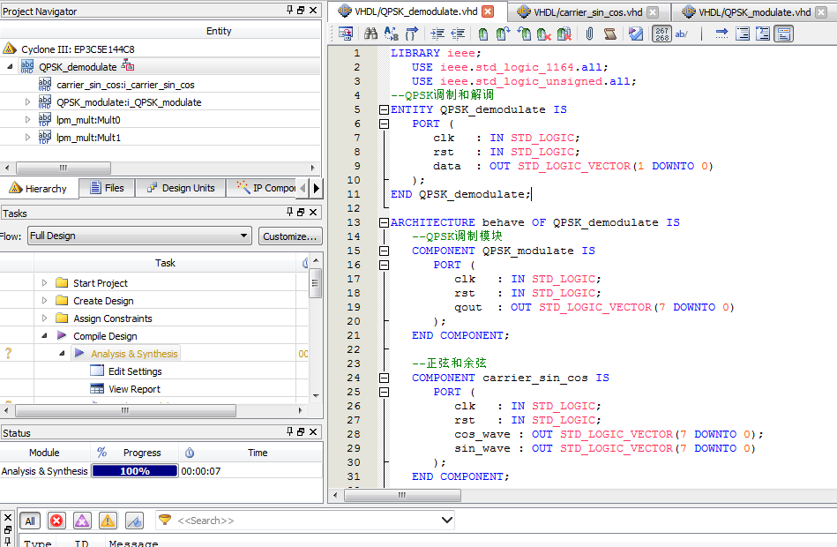Click the errors filter icon in Messages panel
Viewport: 837px width, 547px height.
tap(56, 521)
